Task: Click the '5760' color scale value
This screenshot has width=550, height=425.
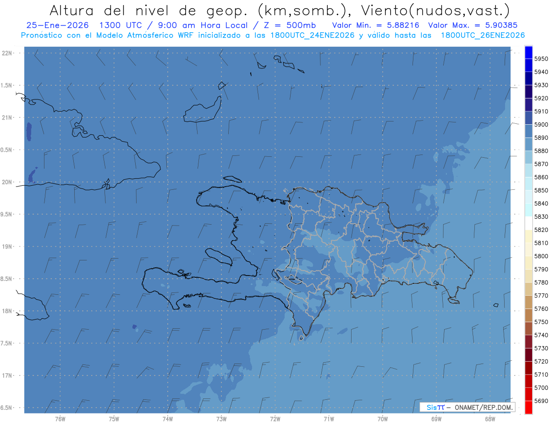Action: [541, 309]
